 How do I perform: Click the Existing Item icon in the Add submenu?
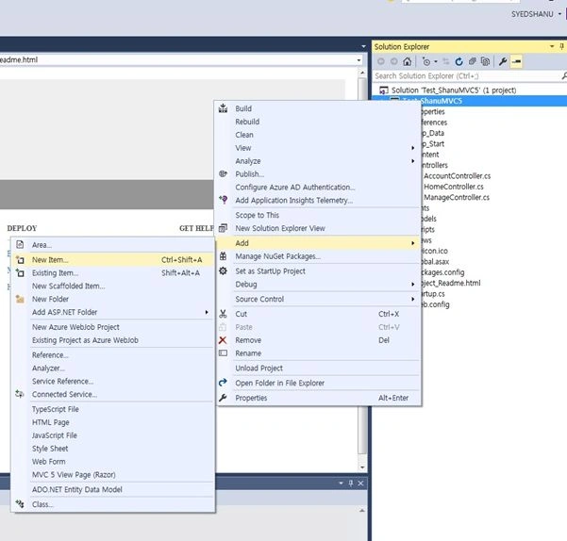20,272
